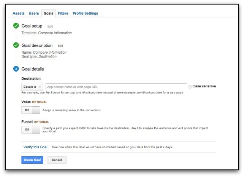Viewport: 244px width, 177px height.
Task: Focus the App screen name or URL field
Action: click(x=116, y=87)
